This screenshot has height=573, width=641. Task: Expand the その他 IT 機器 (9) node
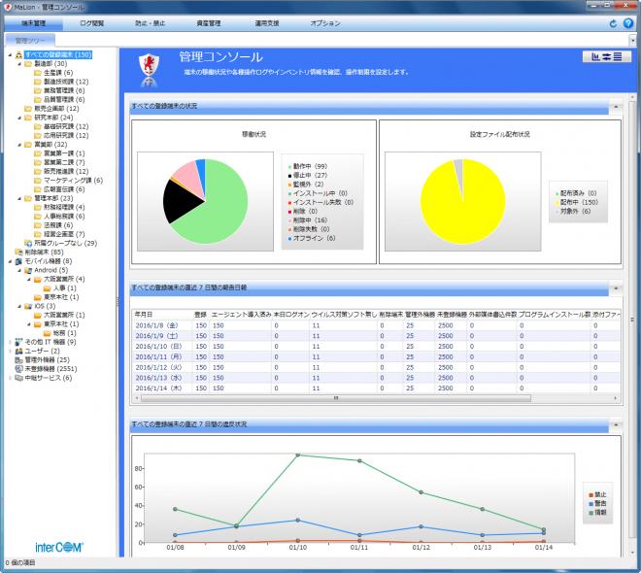pos(9,342)
